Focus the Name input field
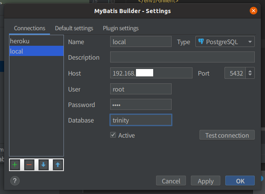Image resolution: width=265 pixels, height=194 pixels. 141,42
